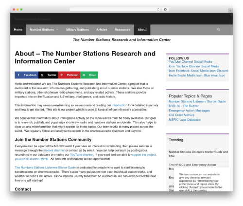Open the discord channel link
This screenshot has height=206, width=243.
[54, 150]
